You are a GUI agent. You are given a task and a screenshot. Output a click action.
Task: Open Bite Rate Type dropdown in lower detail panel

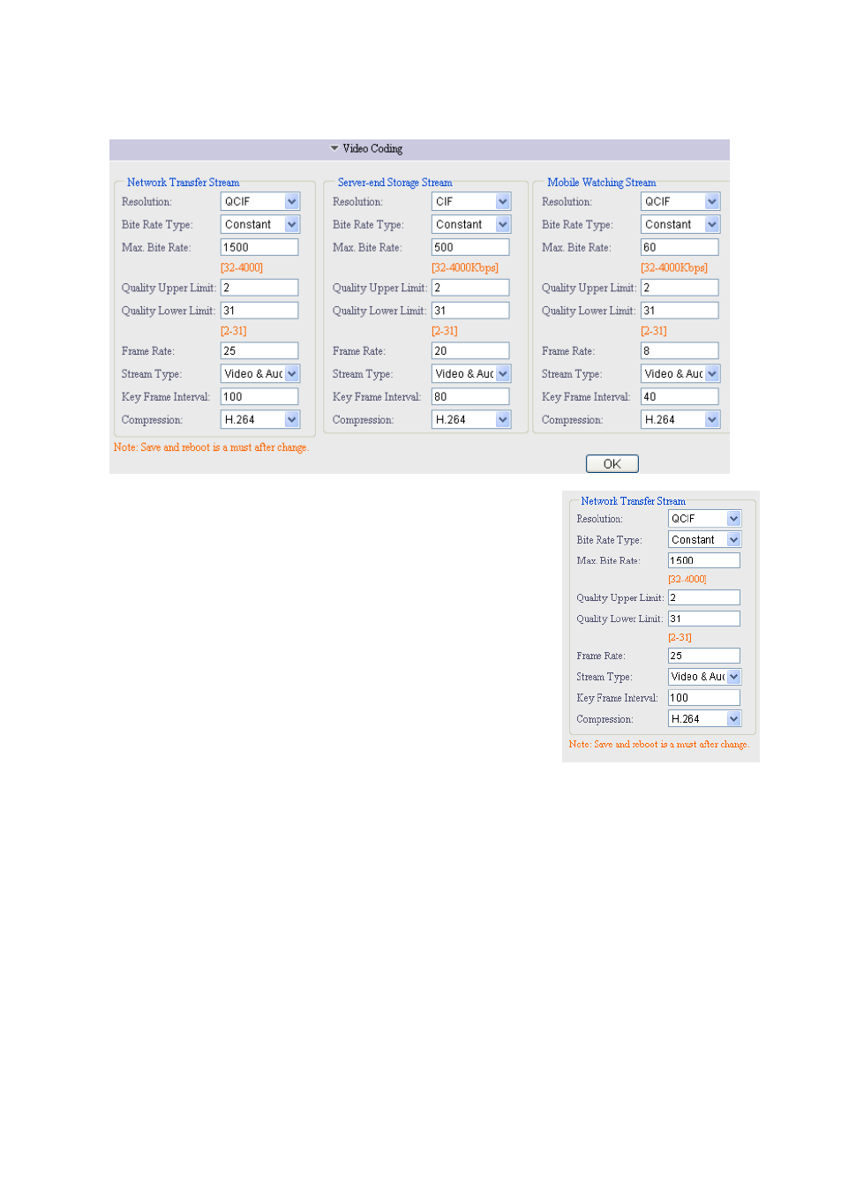click(704, 540)
